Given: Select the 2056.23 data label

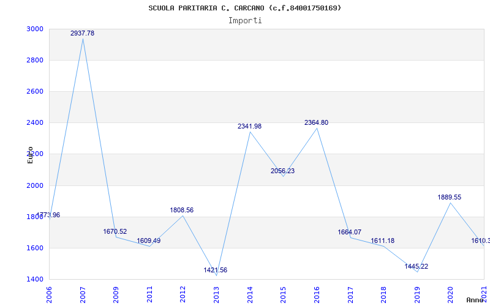Looking at the screenshot, I should 282,171.
